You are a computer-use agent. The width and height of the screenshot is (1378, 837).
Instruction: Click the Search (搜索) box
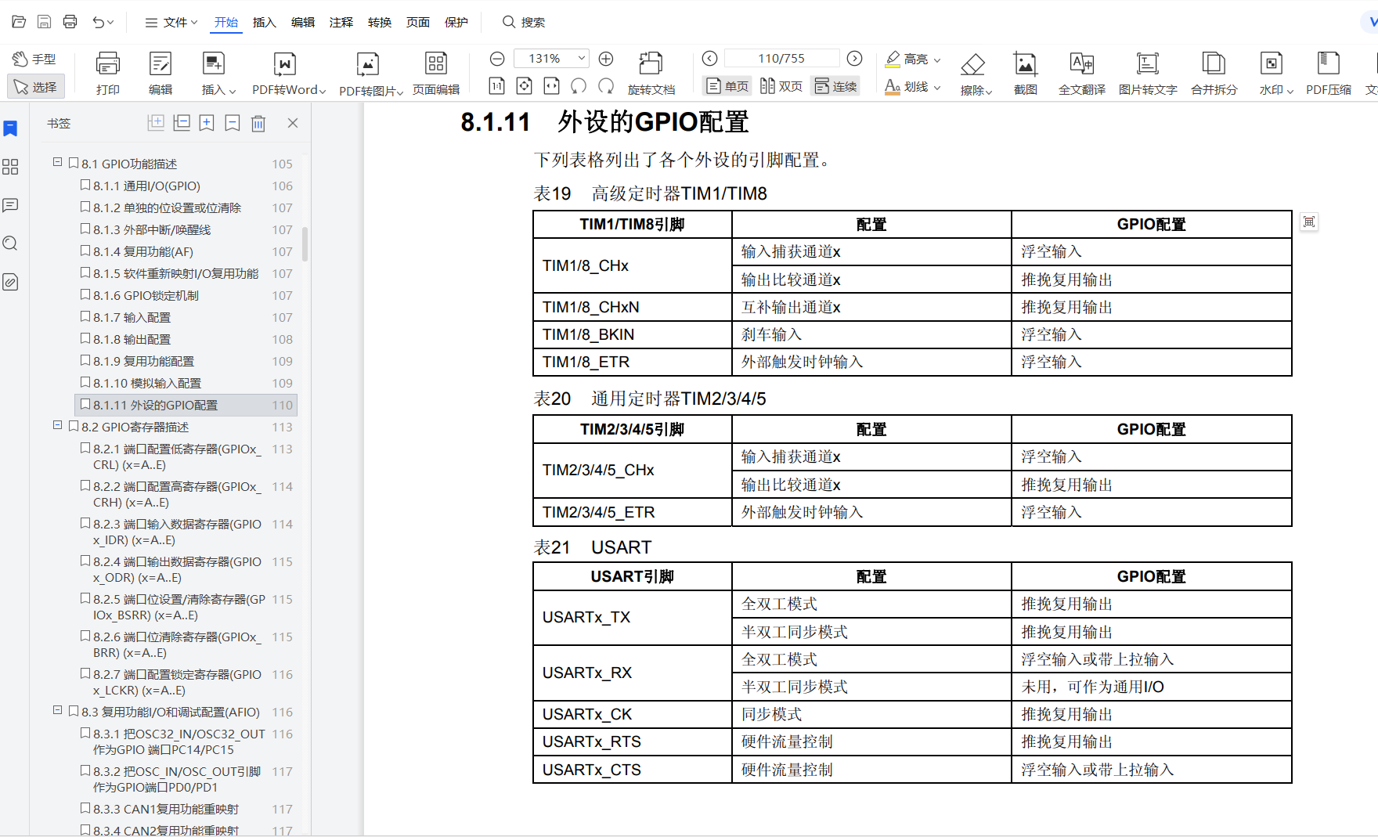525,22
